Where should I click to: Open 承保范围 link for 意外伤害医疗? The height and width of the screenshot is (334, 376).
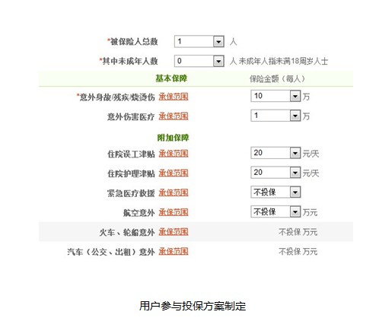pyautogui.click(x=174, y=116)
